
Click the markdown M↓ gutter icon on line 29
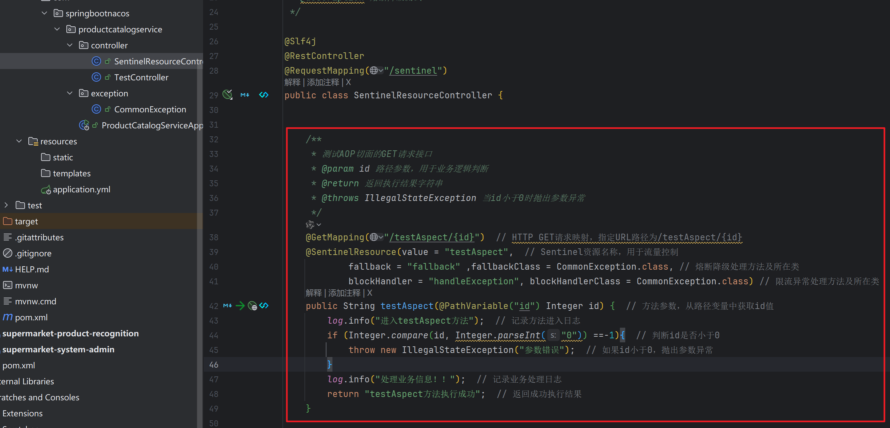click(245, 95)
